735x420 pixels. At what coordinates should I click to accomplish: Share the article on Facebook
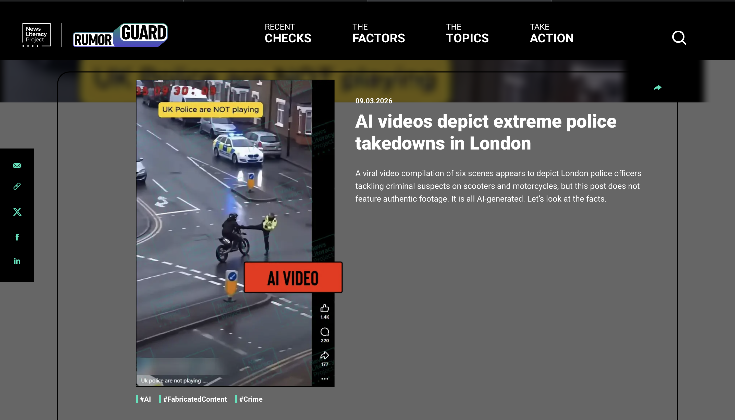pyautogui.click(x=17, y=237)
